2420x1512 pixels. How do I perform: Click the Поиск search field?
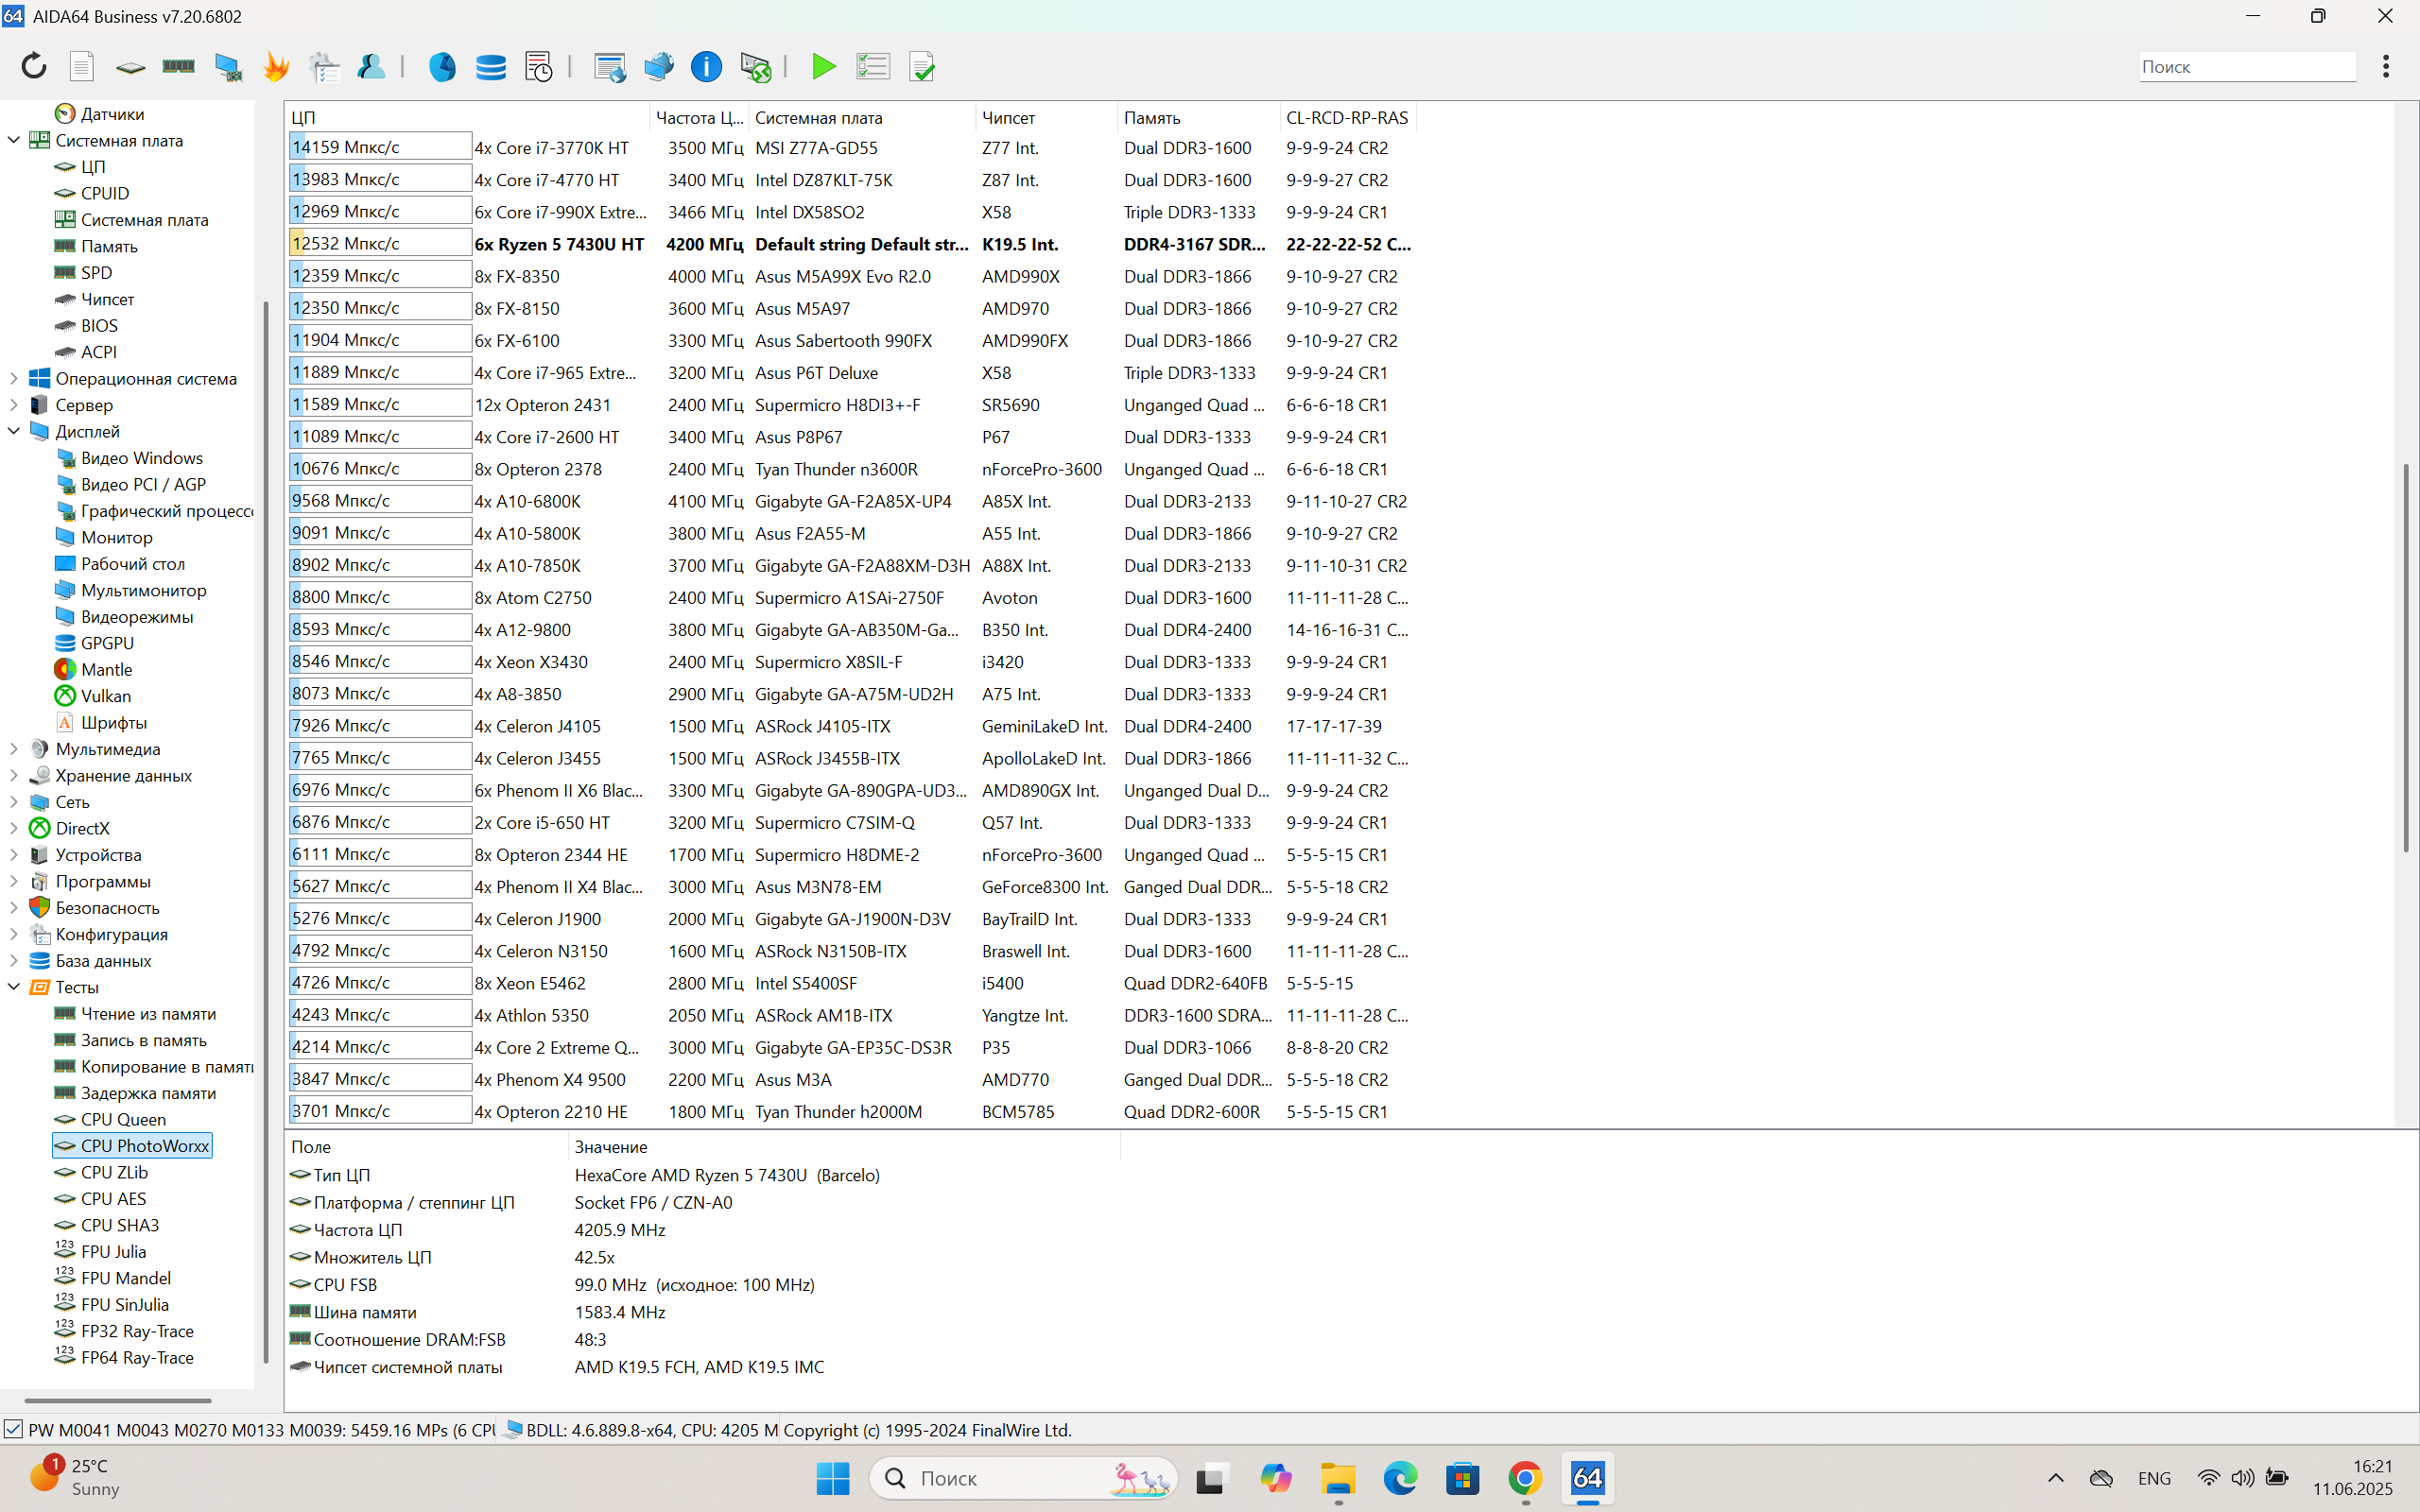tap(2246, 66)
